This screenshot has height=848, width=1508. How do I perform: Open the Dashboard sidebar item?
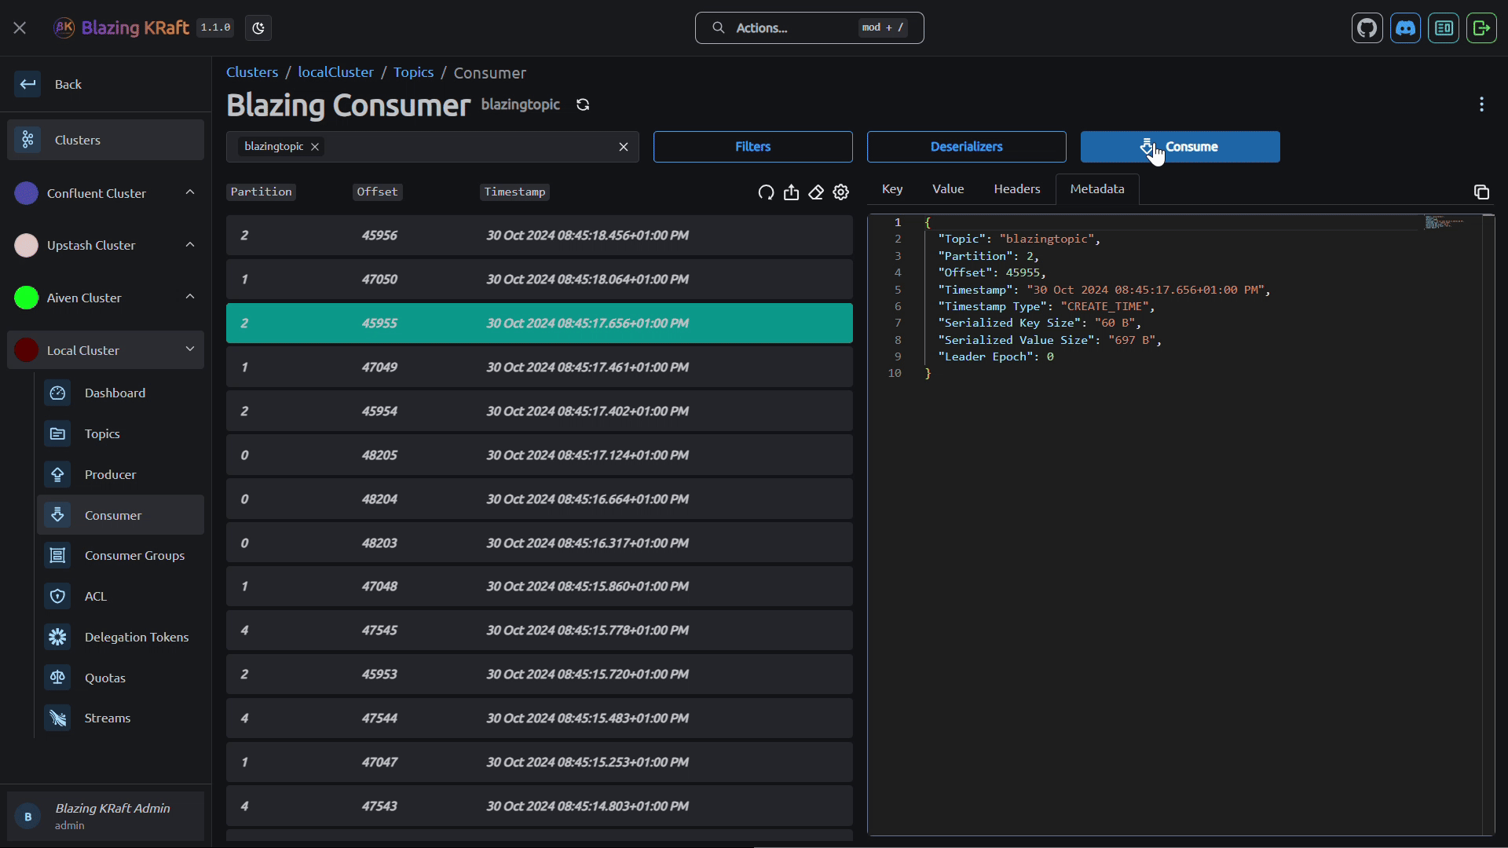[x=120, y=393]
